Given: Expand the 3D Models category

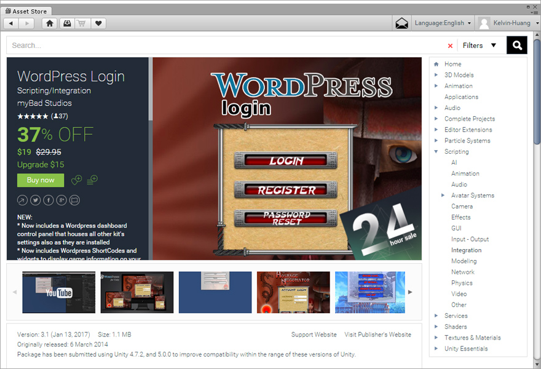Looking at the screenshot, I should (x=436, y=75).
